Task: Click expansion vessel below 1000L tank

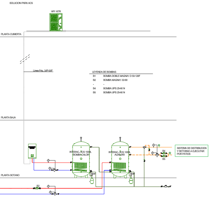Action: click(x=131, y=181)
